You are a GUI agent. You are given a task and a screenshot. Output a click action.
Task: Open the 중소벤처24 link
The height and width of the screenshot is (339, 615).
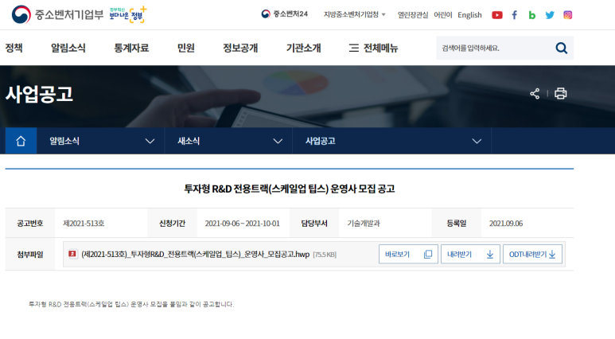[284, 14]
